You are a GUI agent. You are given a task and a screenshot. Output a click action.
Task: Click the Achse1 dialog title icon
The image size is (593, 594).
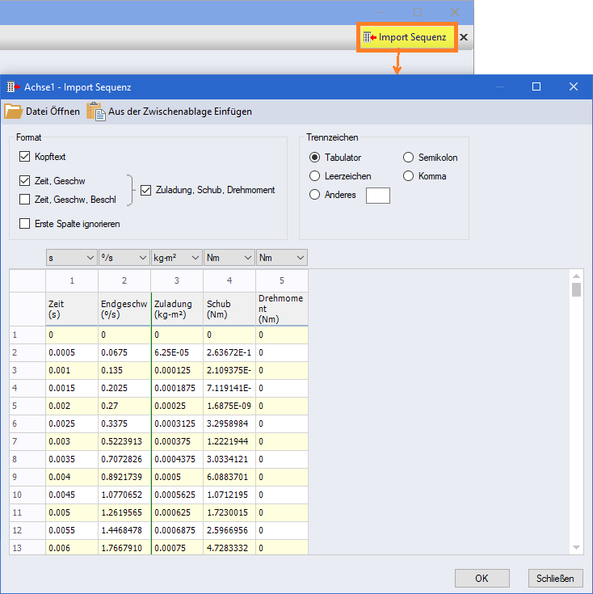point(13,86)
